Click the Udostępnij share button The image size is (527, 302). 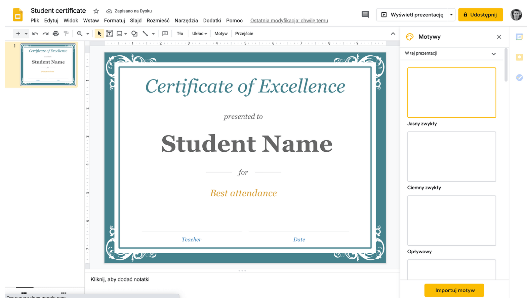click(480, 15)
